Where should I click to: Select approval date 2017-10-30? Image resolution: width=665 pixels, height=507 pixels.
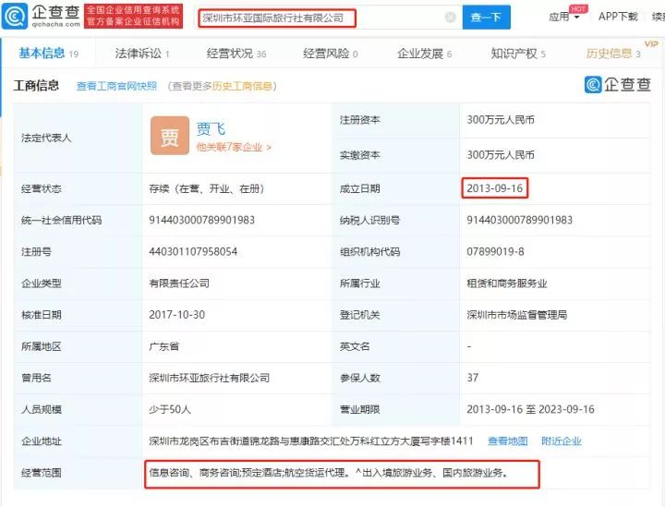point(176,315)
